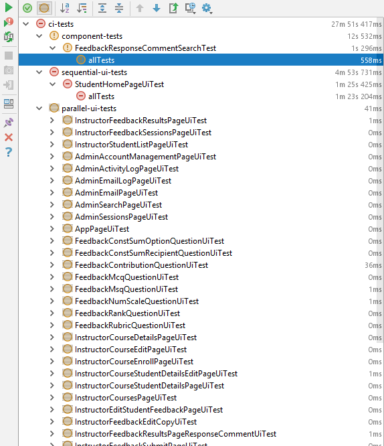Select FeedbackMsqQuestionUiTest row
Viewport: 384px width, 446px height.
pyautogui.click(x=201, y=289)
